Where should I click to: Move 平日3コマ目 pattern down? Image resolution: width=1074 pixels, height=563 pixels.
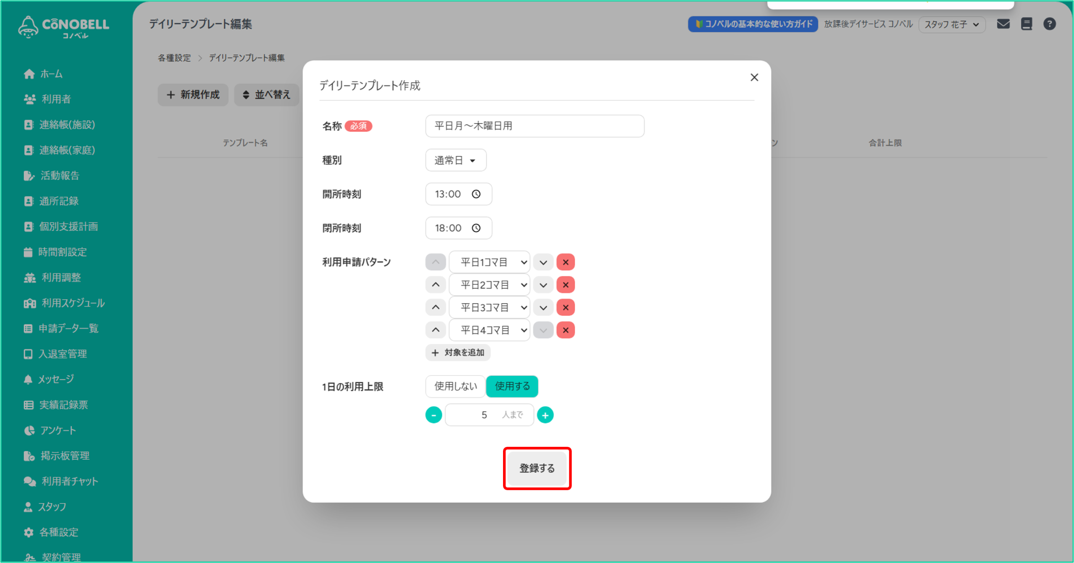(x=543, y=308)
